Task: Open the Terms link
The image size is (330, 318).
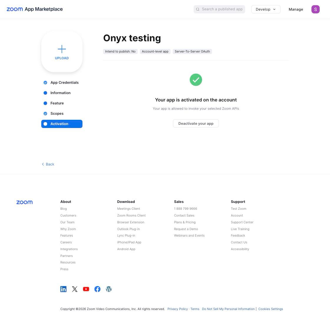Action: coord(195,309)
